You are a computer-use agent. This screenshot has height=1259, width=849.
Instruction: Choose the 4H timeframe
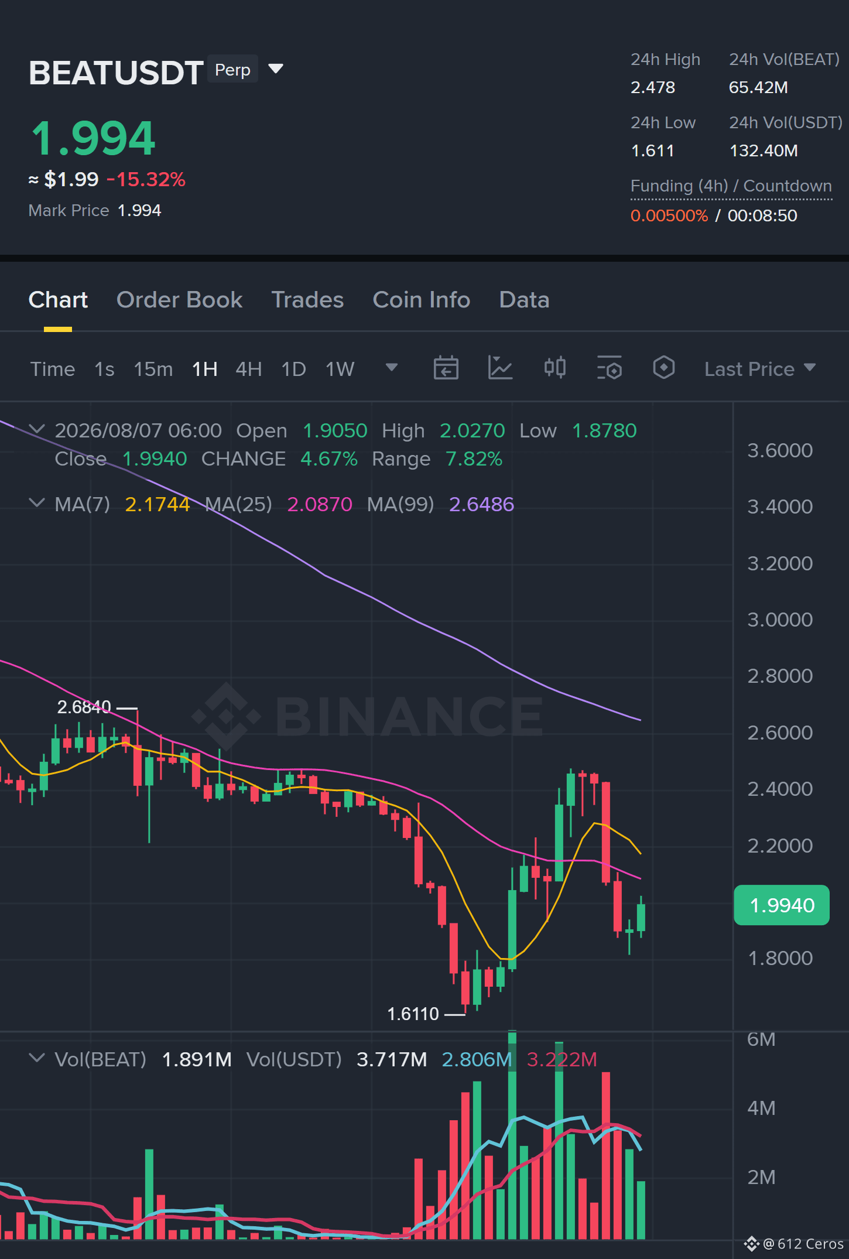(x=248, y=369)
